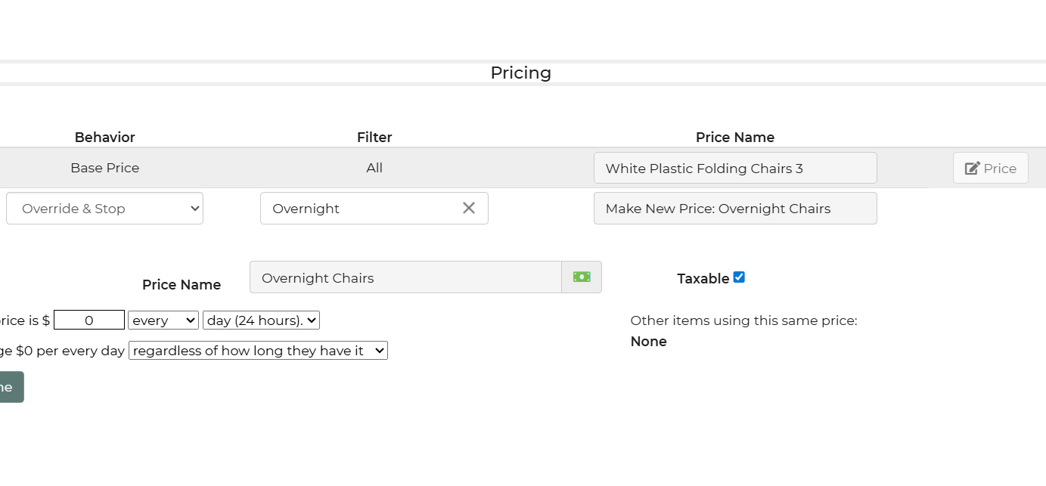This screenshot has width=1046, height=486.
Task: Open the day (24 hours) period dropdown
Action: click(261, 320)
